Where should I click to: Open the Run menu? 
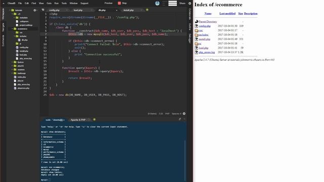[56, 4]
